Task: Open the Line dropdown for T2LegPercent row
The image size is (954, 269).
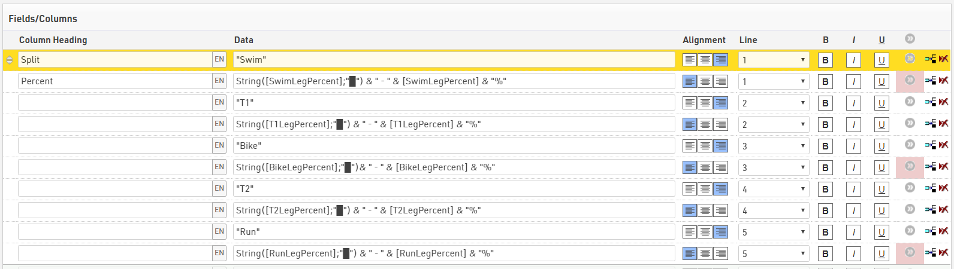Action: click(x=774, y=210)
